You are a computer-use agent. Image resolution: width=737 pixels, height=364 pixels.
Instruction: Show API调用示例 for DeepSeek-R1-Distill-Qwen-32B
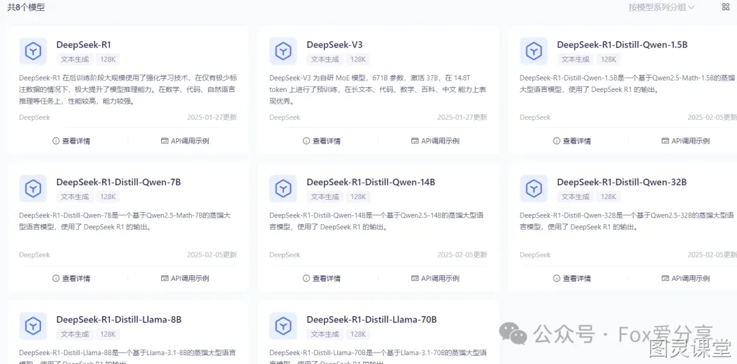(686, 279)
